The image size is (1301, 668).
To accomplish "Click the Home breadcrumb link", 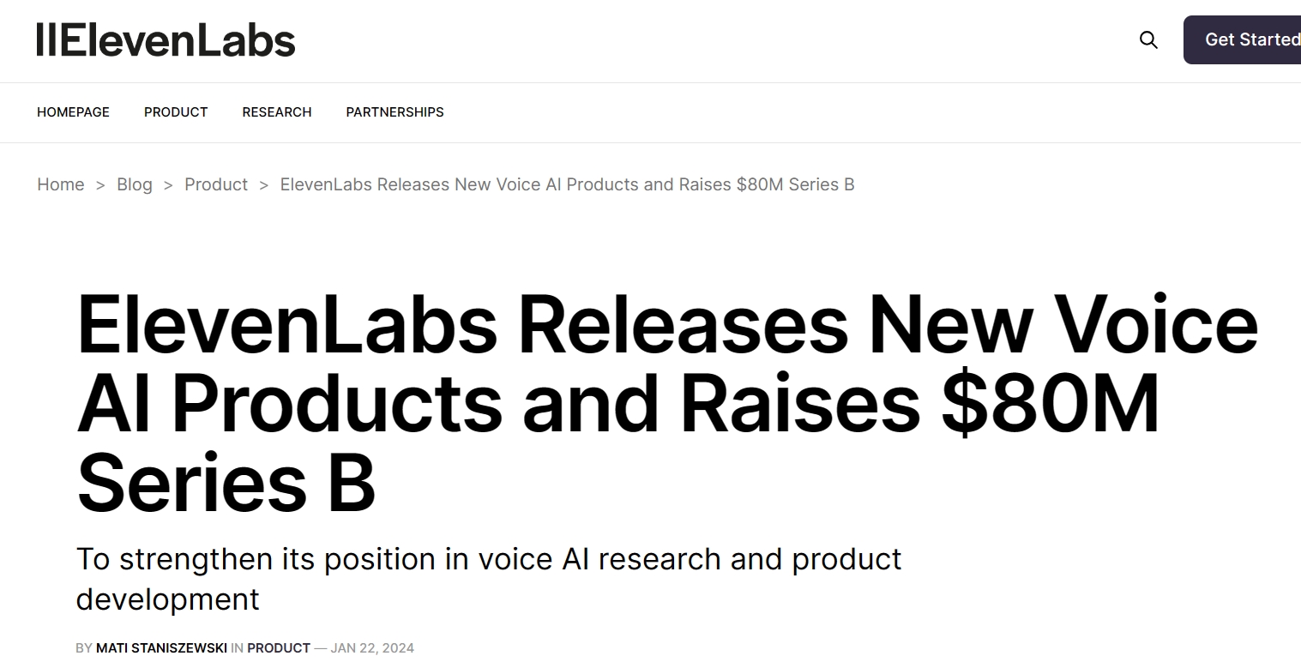I will tap(60, 184).
